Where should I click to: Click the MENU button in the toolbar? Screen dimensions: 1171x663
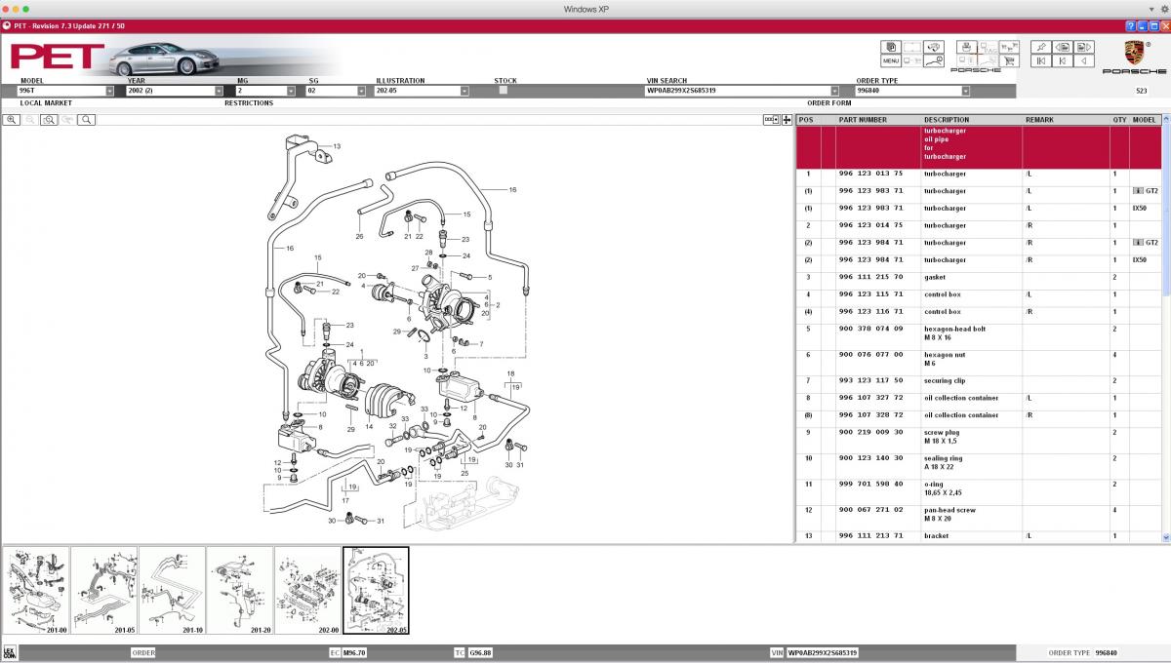pyautogui.click(x=891, y=60)
